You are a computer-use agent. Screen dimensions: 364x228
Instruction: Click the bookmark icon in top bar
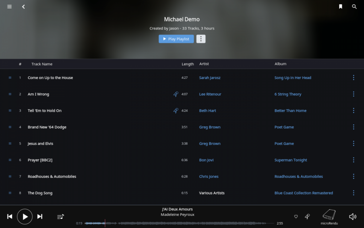point(340,6)
